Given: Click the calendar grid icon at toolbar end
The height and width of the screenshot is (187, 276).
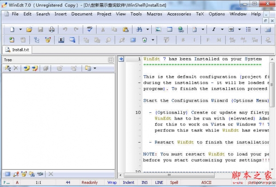Looking at the screenshot, I should tap(268, 29).
